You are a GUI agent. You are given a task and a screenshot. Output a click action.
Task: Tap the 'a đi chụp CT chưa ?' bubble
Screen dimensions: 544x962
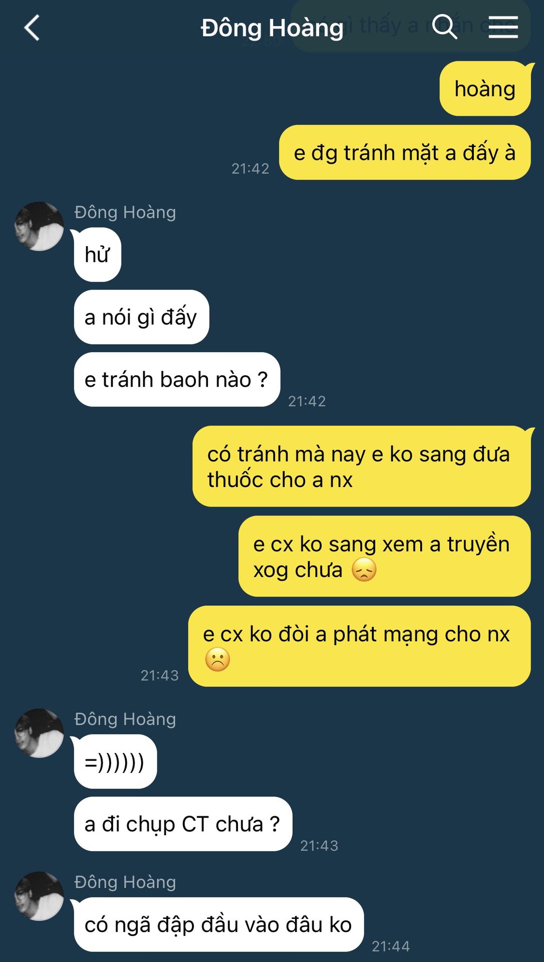click(x=183, y=824)
